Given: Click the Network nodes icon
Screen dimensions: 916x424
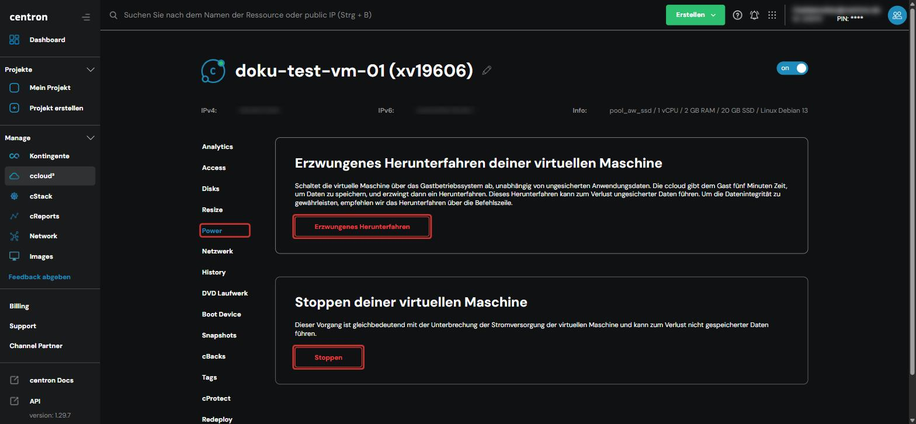Looking at the screenshot, I should click(x=15, y=236).
